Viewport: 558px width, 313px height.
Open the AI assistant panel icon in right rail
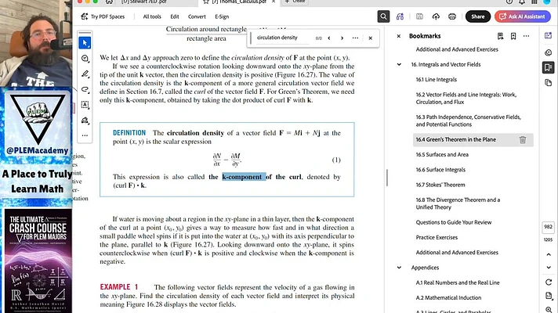pyautogui.click(x=548, y=35)
